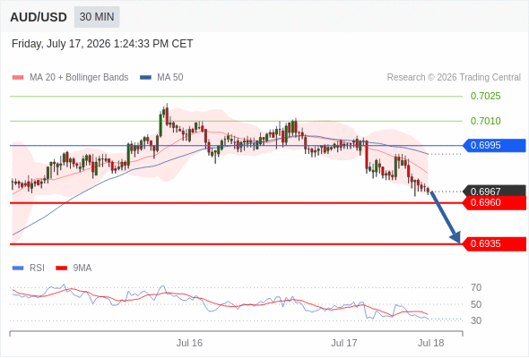Select the 0.6935 target price tag
529x358 pixels.
(x=494, y=243)
